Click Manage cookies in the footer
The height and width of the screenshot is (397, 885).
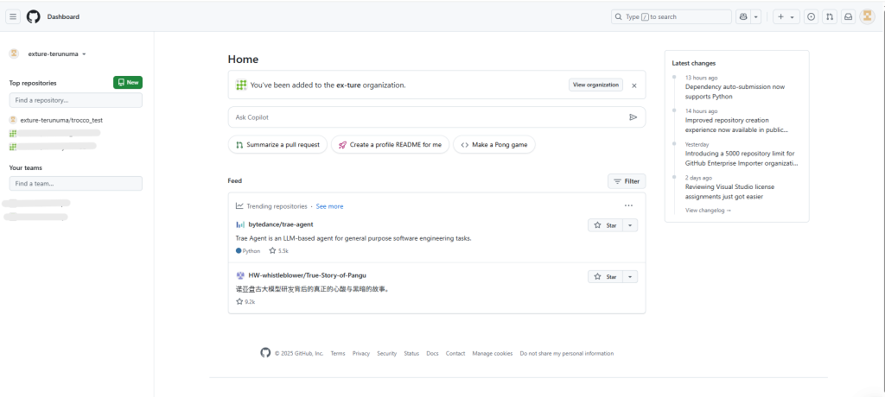coord(492,354)
